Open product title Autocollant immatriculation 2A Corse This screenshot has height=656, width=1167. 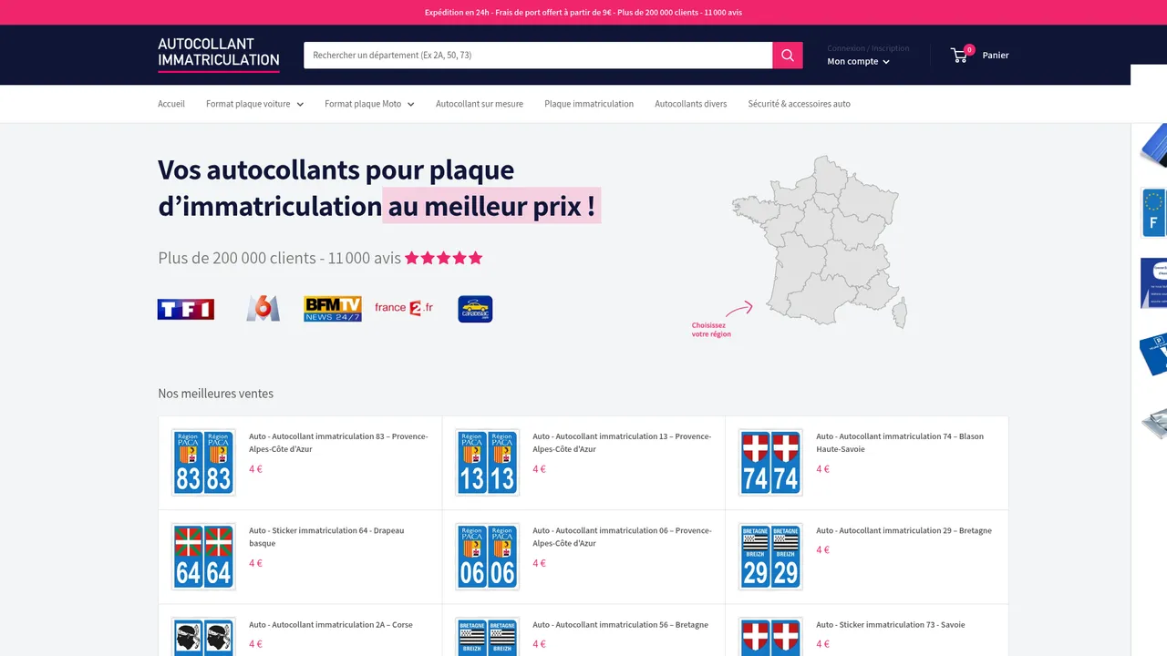coord(331,625)
